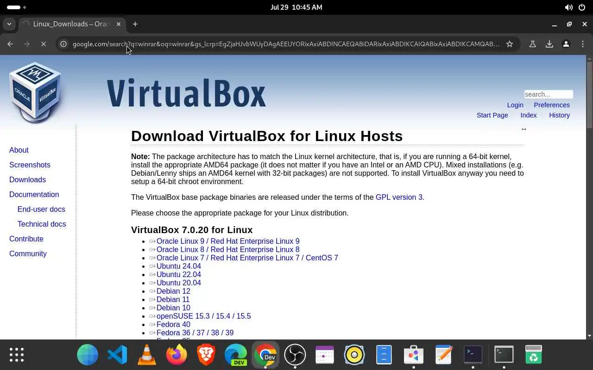The width and height of the screenshot is (593, 370).
Task: Go back to previous page
Action: coord(10,44)
